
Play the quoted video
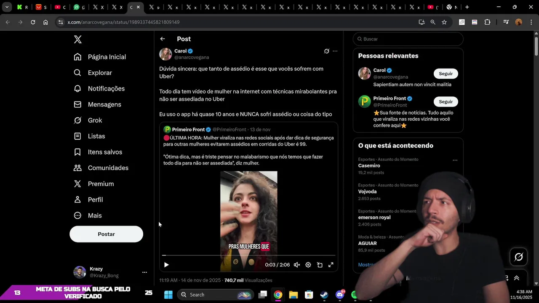tap(166, 265)
